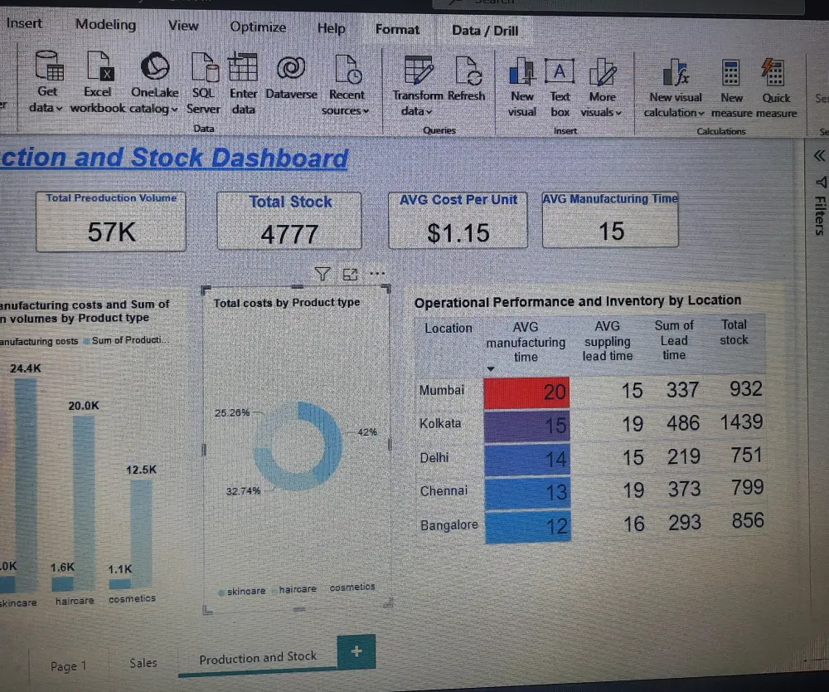Open the Get data source menu

[46, 82]
